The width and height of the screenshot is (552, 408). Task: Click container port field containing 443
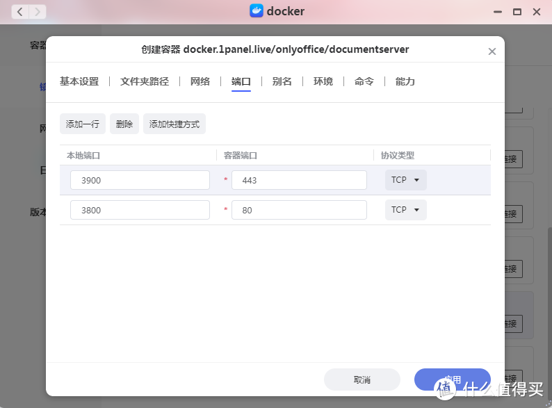point(299,180)
